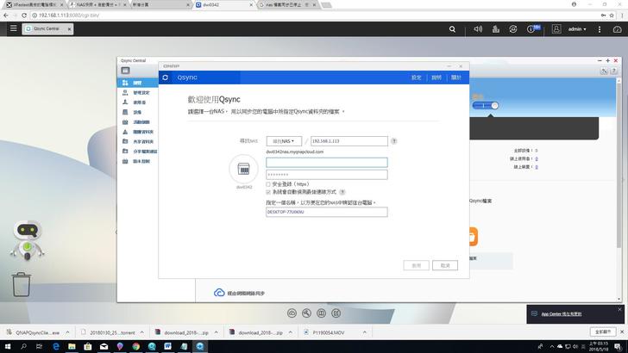This screenshot has width=628, height=353.
Task: Open the dashboard gauge icon
Action: click(x=618, y=28)
